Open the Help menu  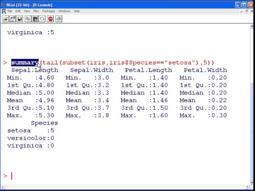pos(76,11)
